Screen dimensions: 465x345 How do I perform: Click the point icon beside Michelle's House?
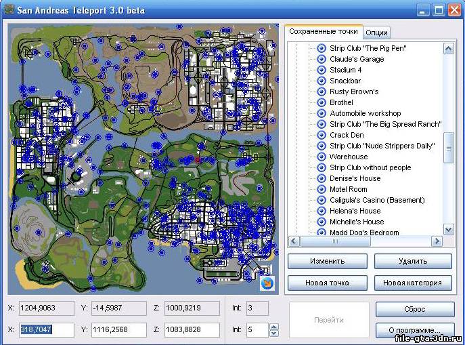pyautogui.click(x=322, y=222)
